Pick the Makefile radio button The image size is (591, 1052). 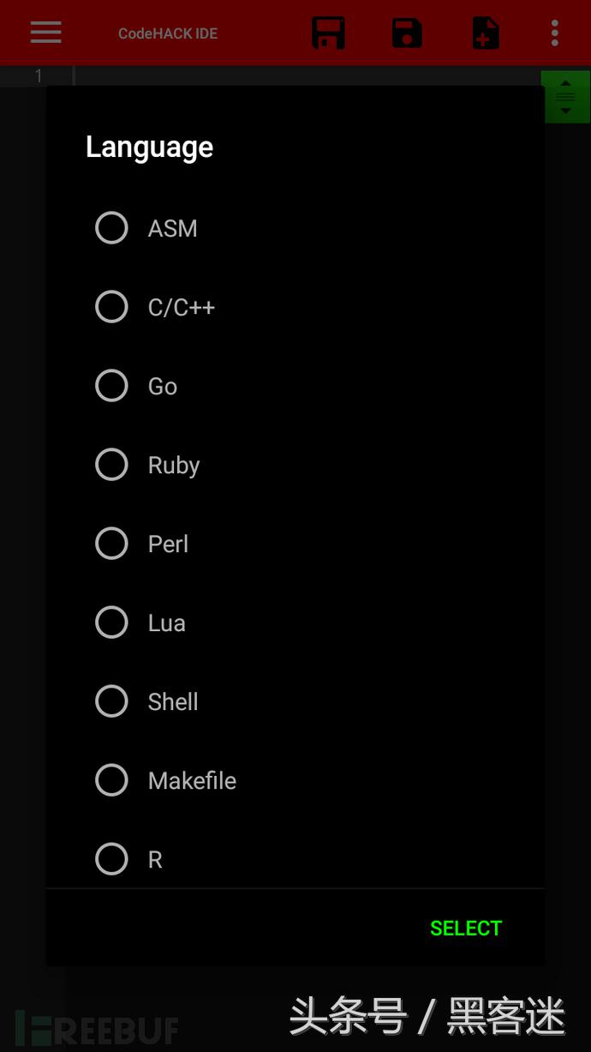pos(111,780)
